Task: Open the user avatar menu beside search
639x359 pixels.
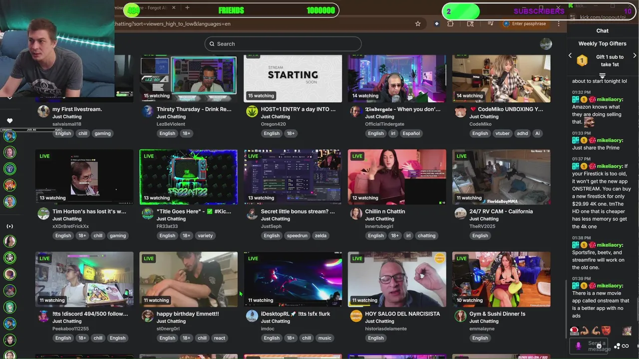Action: [546, 44]
